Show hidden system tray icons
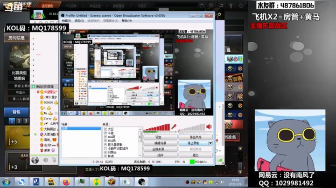 pos(182,182)
